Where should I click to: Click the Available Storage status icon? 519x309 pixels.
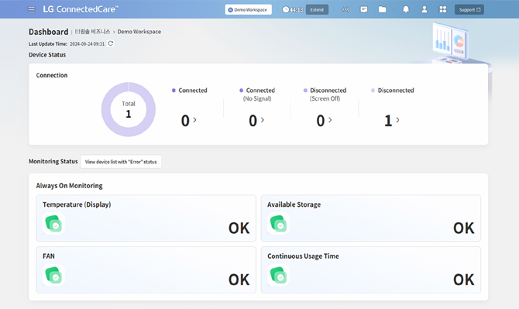[278, 223]
